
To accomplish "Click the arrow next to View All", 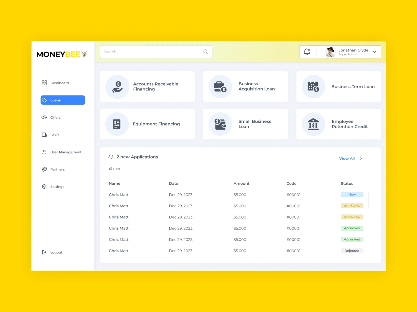I will click(x=361, y=158).
